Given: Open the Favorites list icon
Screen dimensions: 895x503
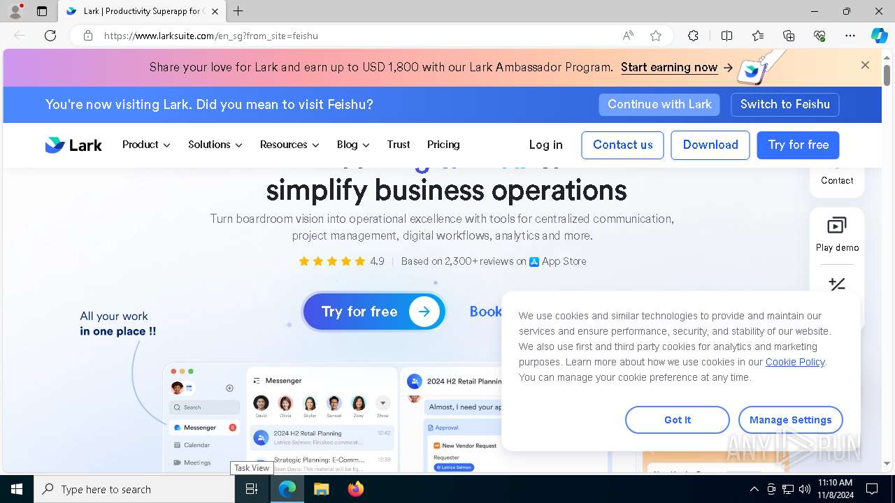Looking at the screenshot, I should pyautogui.click(x=758, y=36).
